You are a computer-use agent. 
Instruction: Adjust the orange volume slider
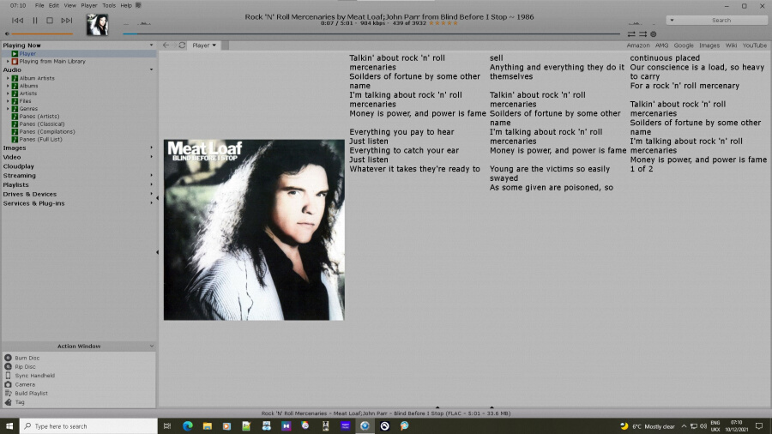[x=42, y=34]
